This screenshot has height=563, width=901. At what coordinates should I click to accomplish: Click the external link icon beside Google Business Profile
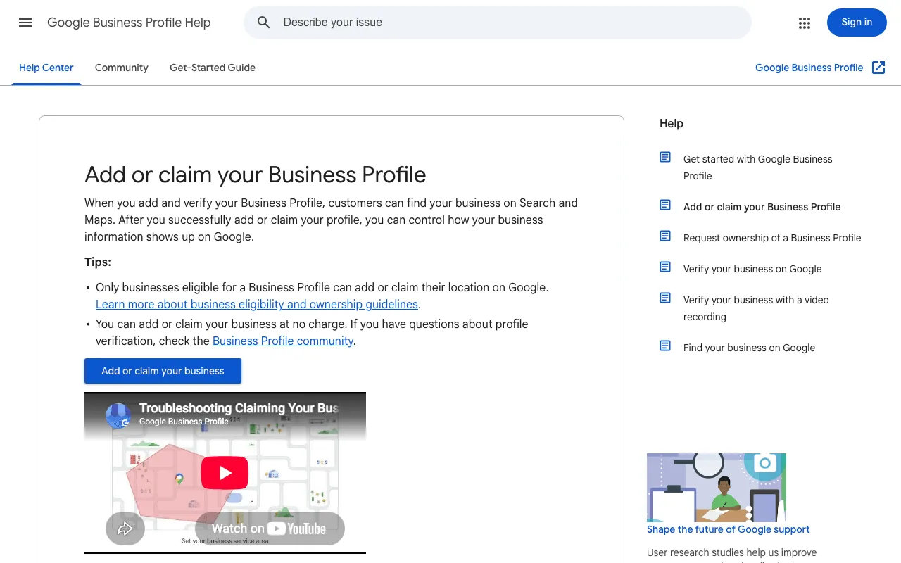878,68
